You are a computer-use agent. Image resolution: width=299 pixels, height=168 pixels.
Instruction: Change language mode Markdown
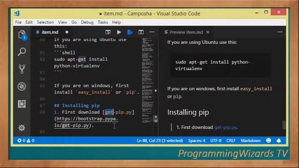click(x=250, y=140)
